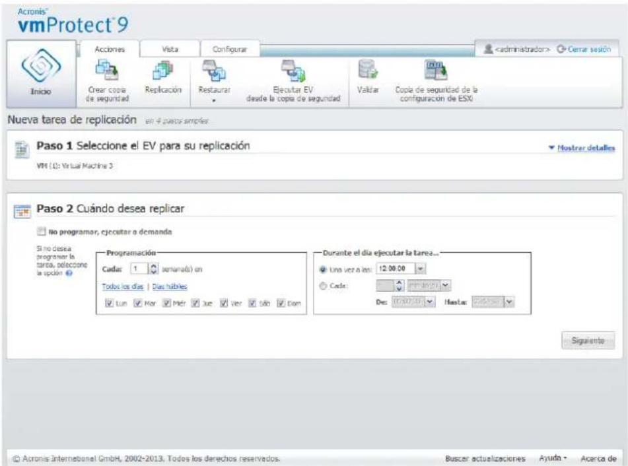Click the Paso 1 document icon
The height and width of the screenshot is (466, 628).
[22, 150]
